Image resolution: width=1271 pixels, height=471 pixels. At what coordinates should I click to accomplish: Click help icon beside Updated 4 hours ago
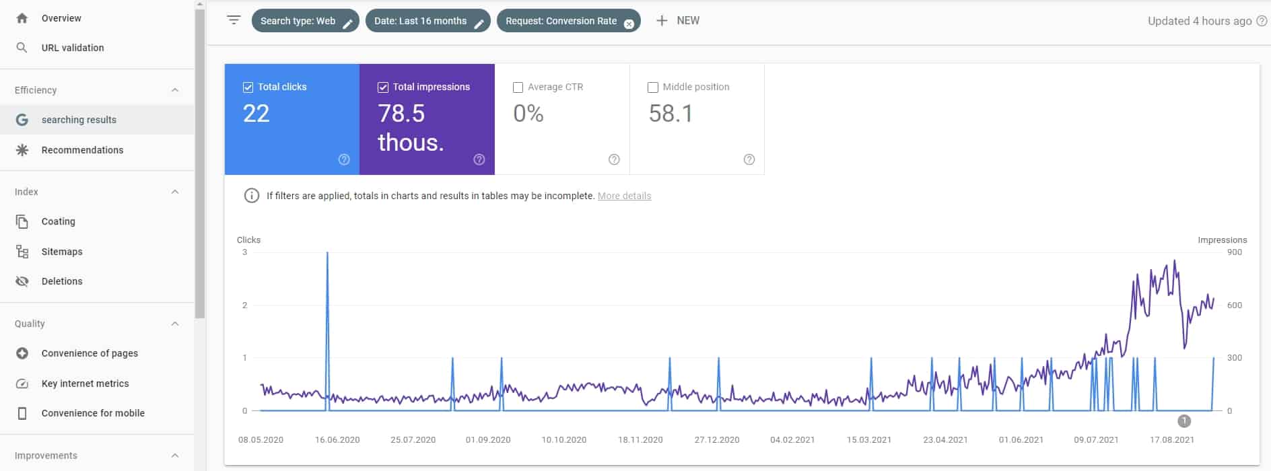[1262, 21]
